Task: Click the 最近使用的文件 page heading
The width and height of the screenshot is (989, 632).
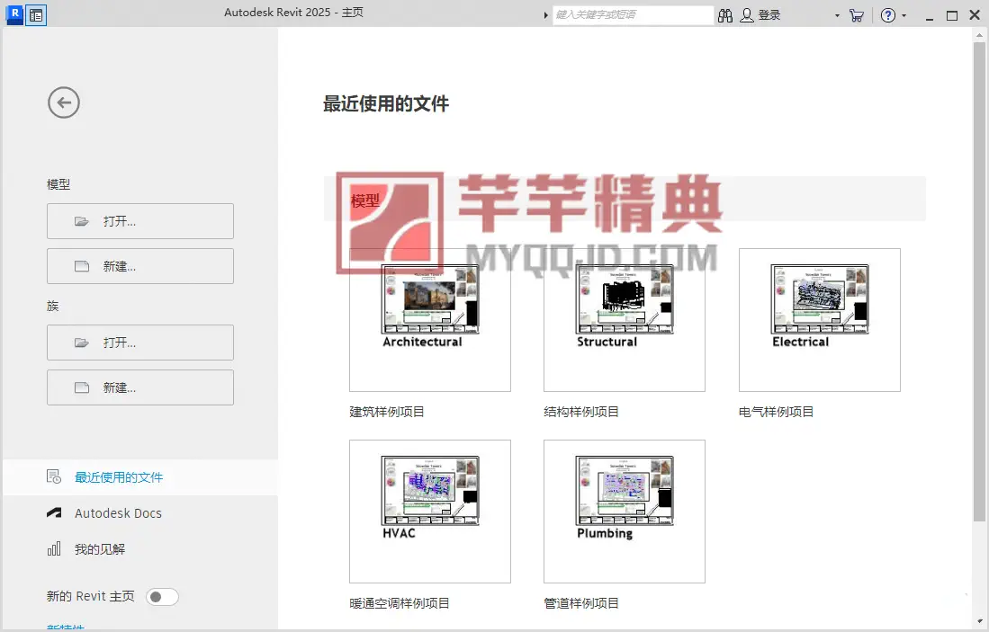Action: click(x=386, y=104)
